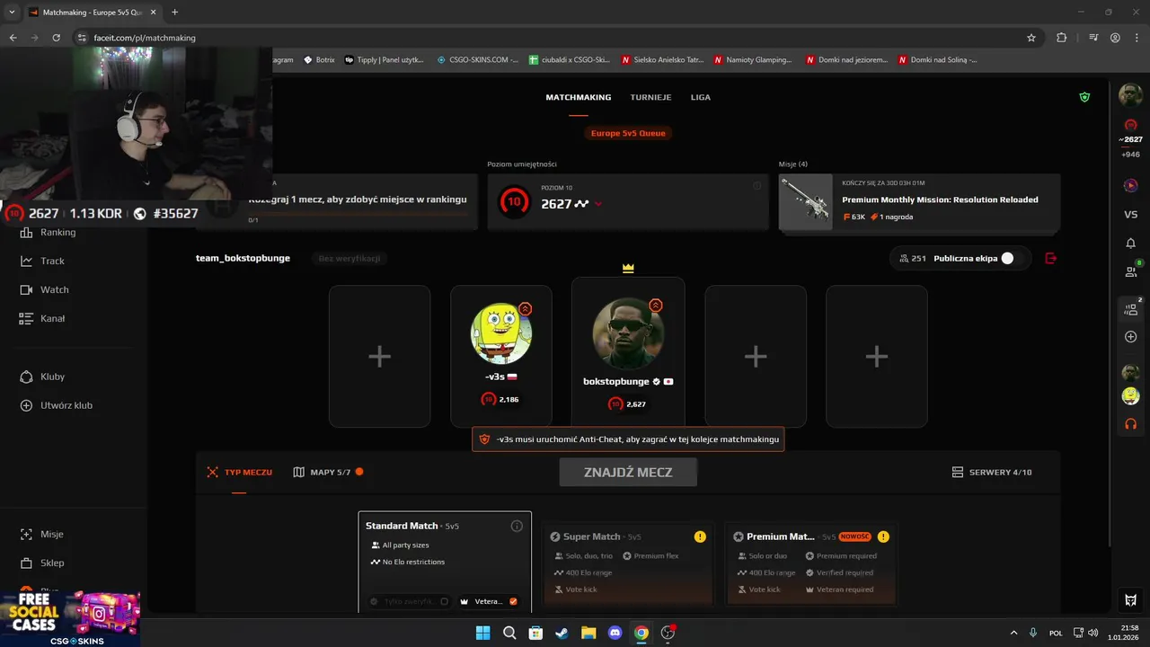Open party chat icon with badge 2
This screenshot has width=1150, height=647.
(1131, 309)
